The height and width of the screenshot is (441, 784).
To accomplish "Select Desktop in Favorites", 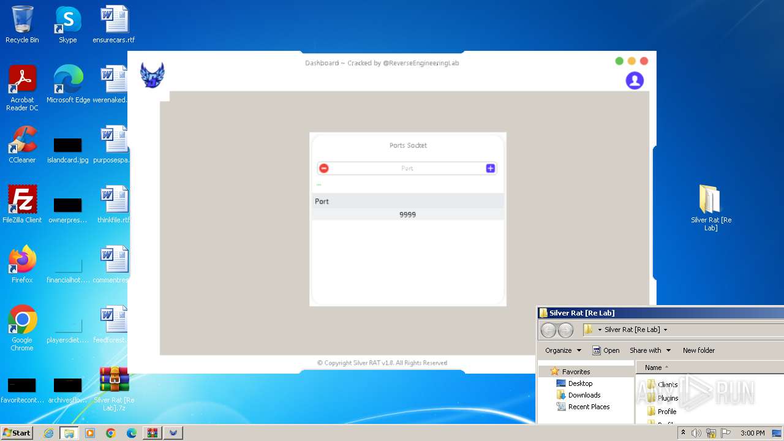I will [x=575, y=383].
